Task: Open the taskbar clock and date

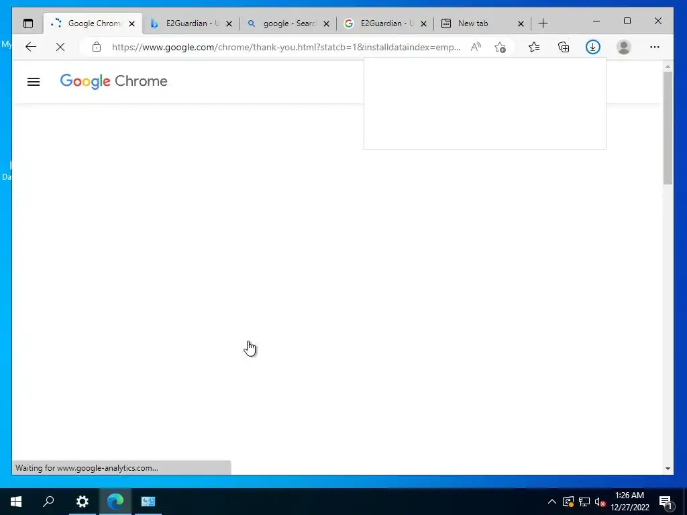Action: click(629, 502)
